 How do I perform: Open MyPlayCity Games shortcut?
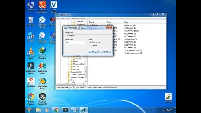click(x=42, y=68)
